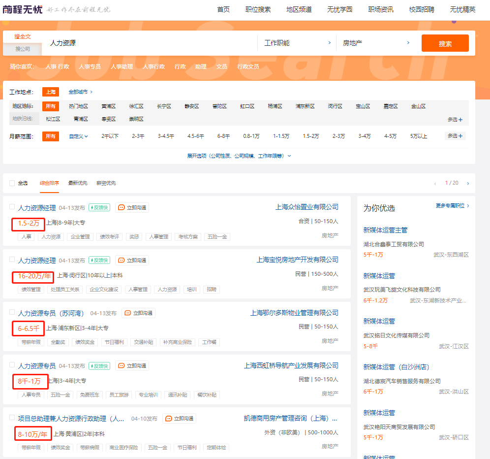Click 反馈快 badge on 上海宝悦房地产 job

tap(99, 261)
